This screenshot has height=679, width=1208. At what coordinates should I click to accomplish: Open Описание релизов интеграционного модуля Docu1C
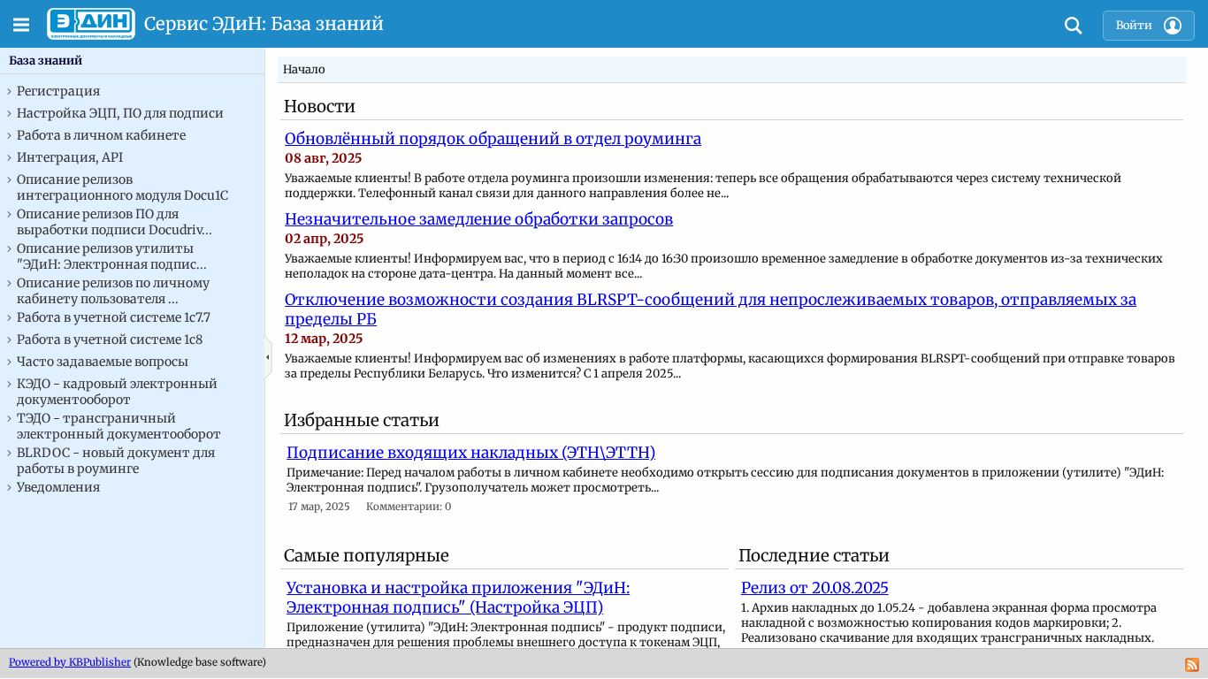[x=122, y=187]
